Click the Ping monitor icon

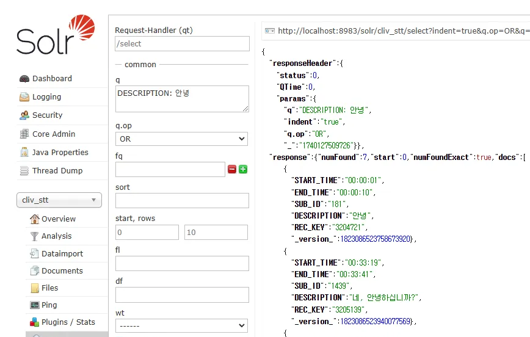[35, 305]
